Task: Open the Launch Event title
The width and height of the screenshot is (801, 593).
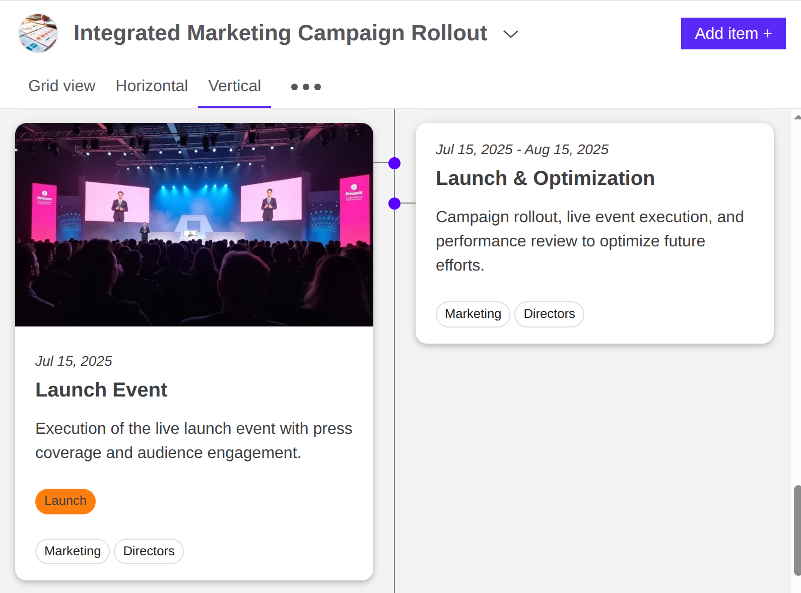Action: (101, 390)
